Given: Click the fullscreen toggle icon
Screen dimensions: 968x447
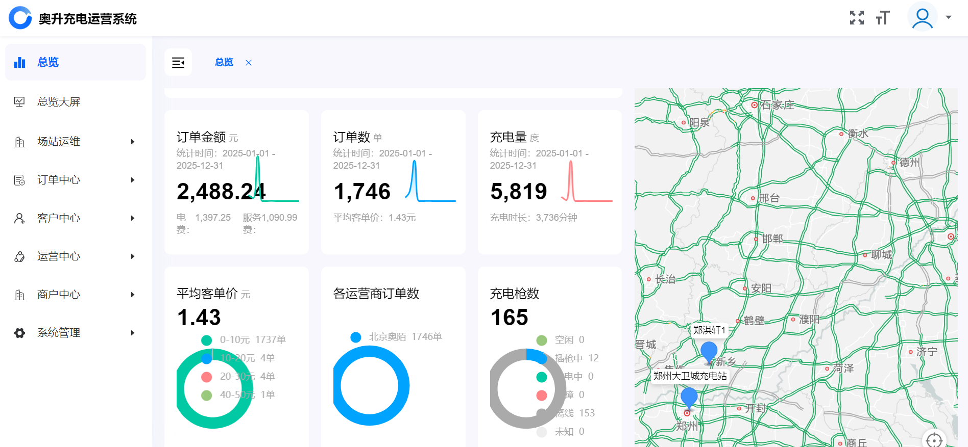Looking at the screenshot, I should click(x=857, y=18).
